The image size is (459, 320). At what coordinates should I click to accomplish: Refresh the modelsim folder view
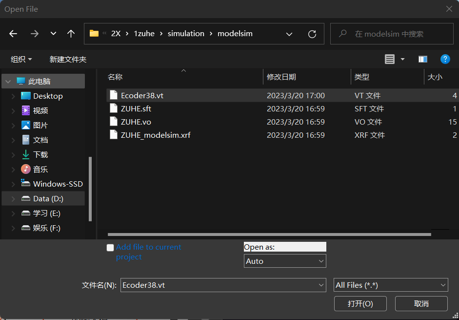[x=312, y=34]
